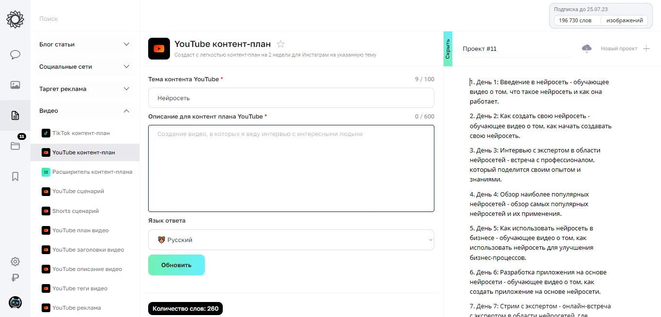
Task: Click the large YouTube header icon
Action: tap(159, 48)
